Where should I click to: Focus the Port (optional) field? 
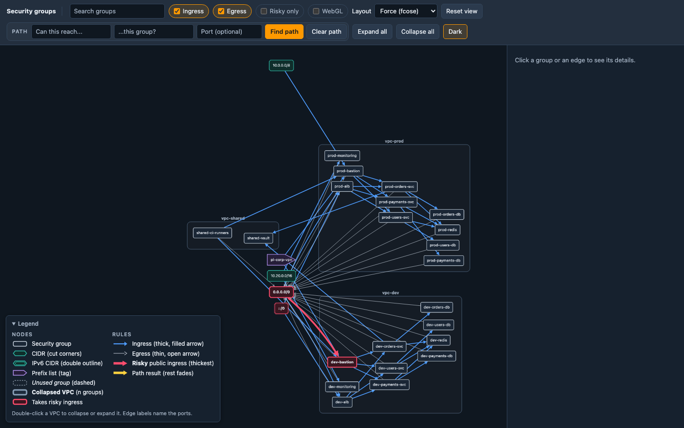[x=229, y=32]
